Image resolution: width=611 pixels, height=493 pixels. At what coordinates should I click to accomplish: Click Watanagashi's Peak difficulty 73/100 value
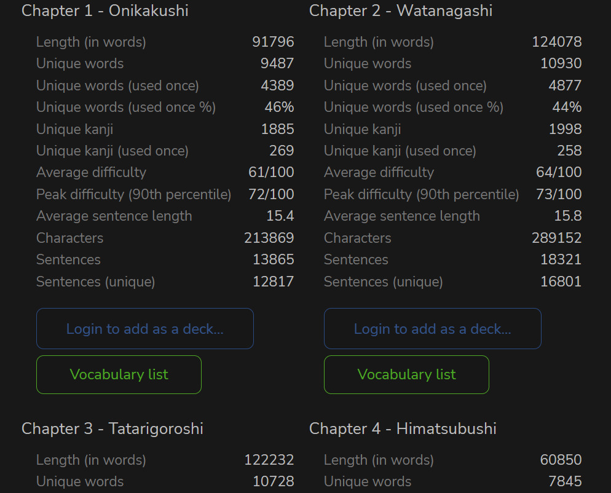click(559, 194)
